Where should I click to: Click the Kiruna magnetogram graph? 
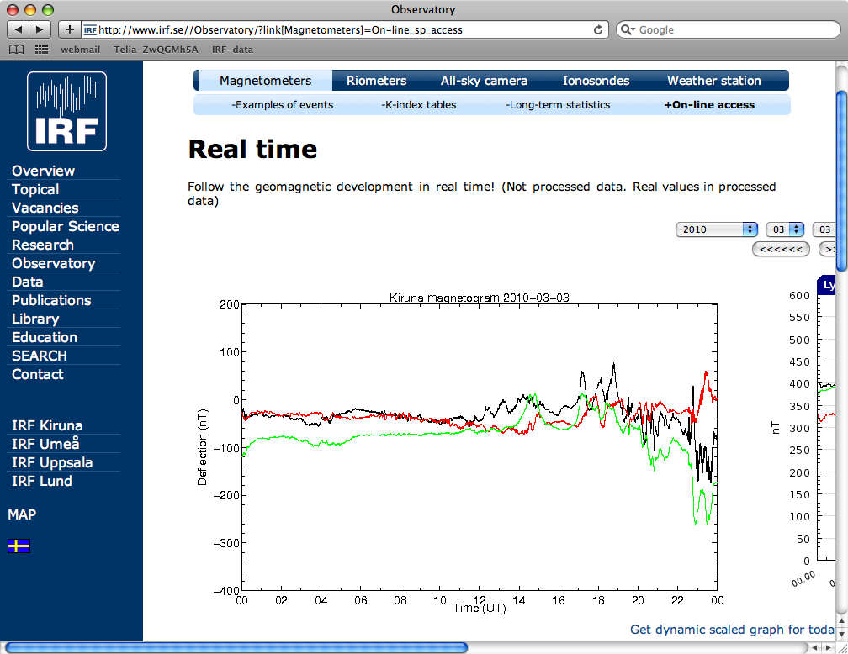[479, 447]
